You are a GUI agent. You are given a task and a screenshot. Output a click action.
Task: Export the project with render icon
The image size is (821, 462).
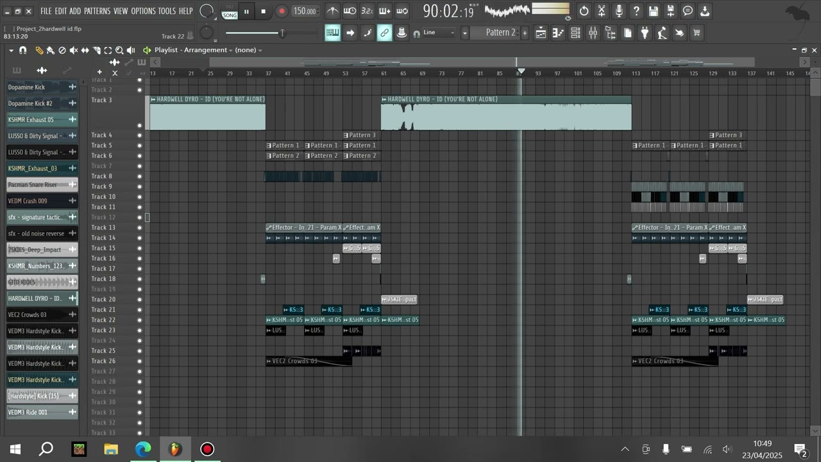(x=705, y=11)
